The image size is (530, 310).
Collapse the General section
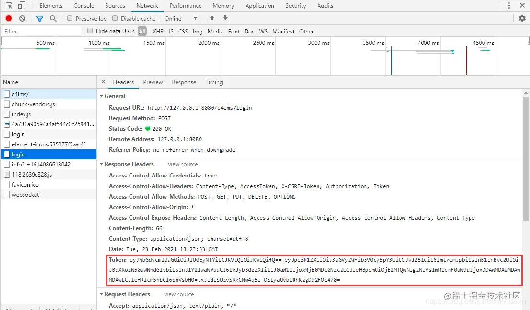101,96
